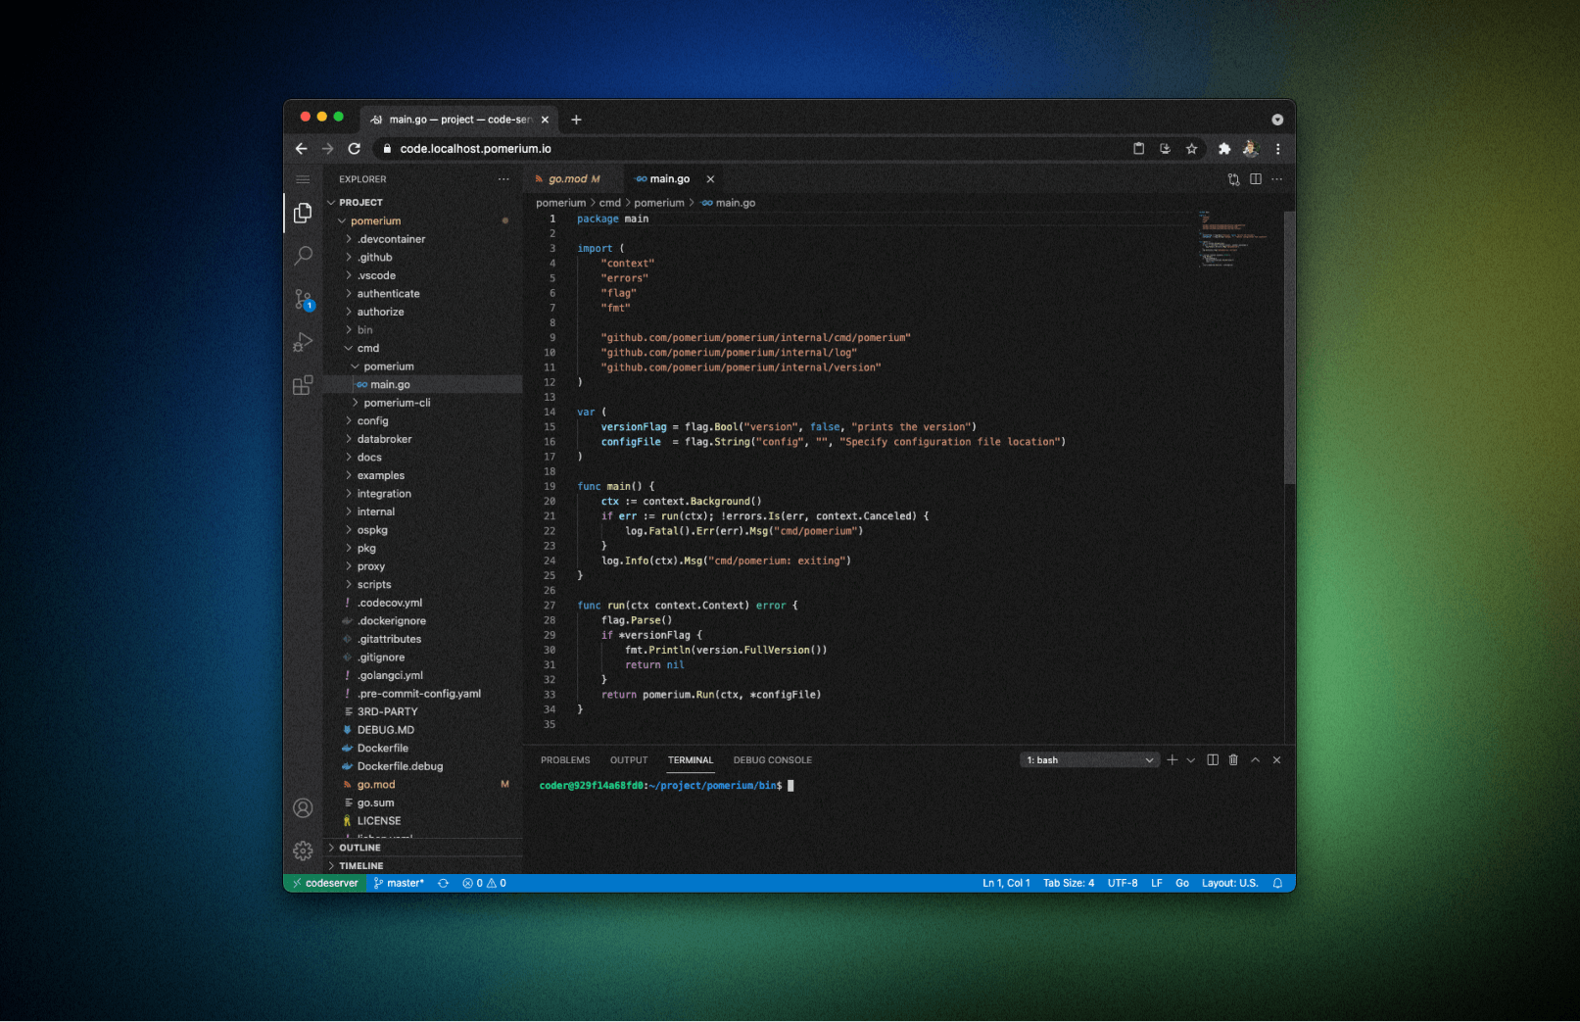Viewport: 1580px width, 1022px height.
Task: Click the notifications bell in status bar
Action: point(1277,884)
